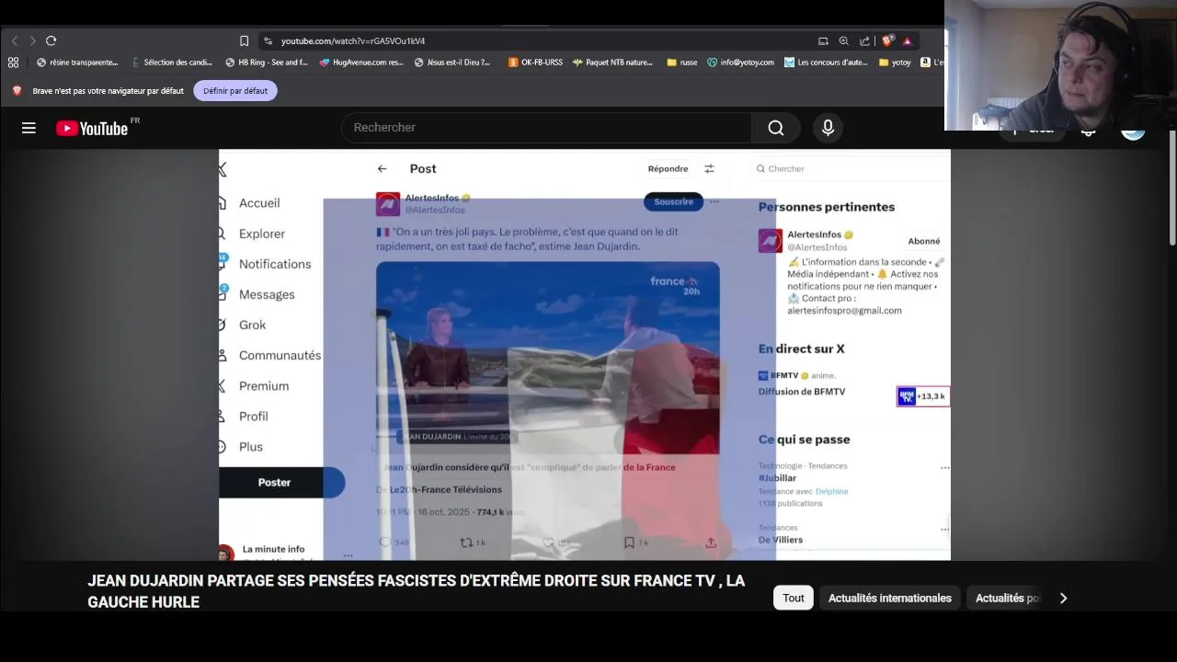Open 'info@yotoy.com' bookmark

pos(740,63)
